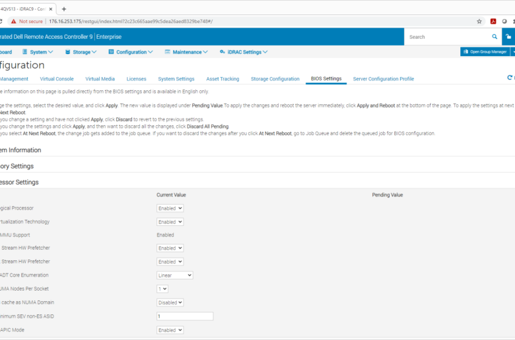Switch to the Licenses tab

(x=136, y=78)
